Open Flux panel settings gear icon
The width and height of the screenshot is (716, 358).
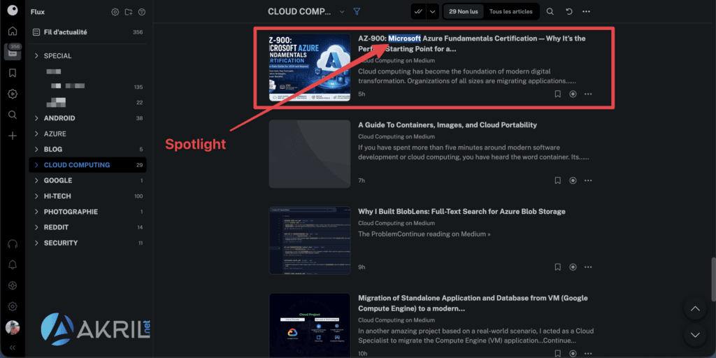click(x=115, y=12)
